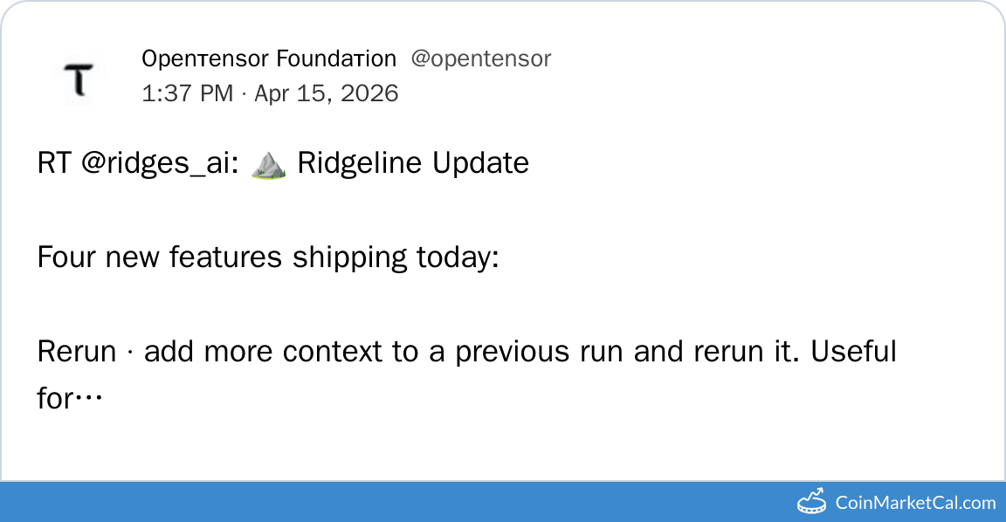The height and width of the screenshot is (522, 1006).
Task: Click the Ridgeline Update heading text
Action: (x=413, y=163)
